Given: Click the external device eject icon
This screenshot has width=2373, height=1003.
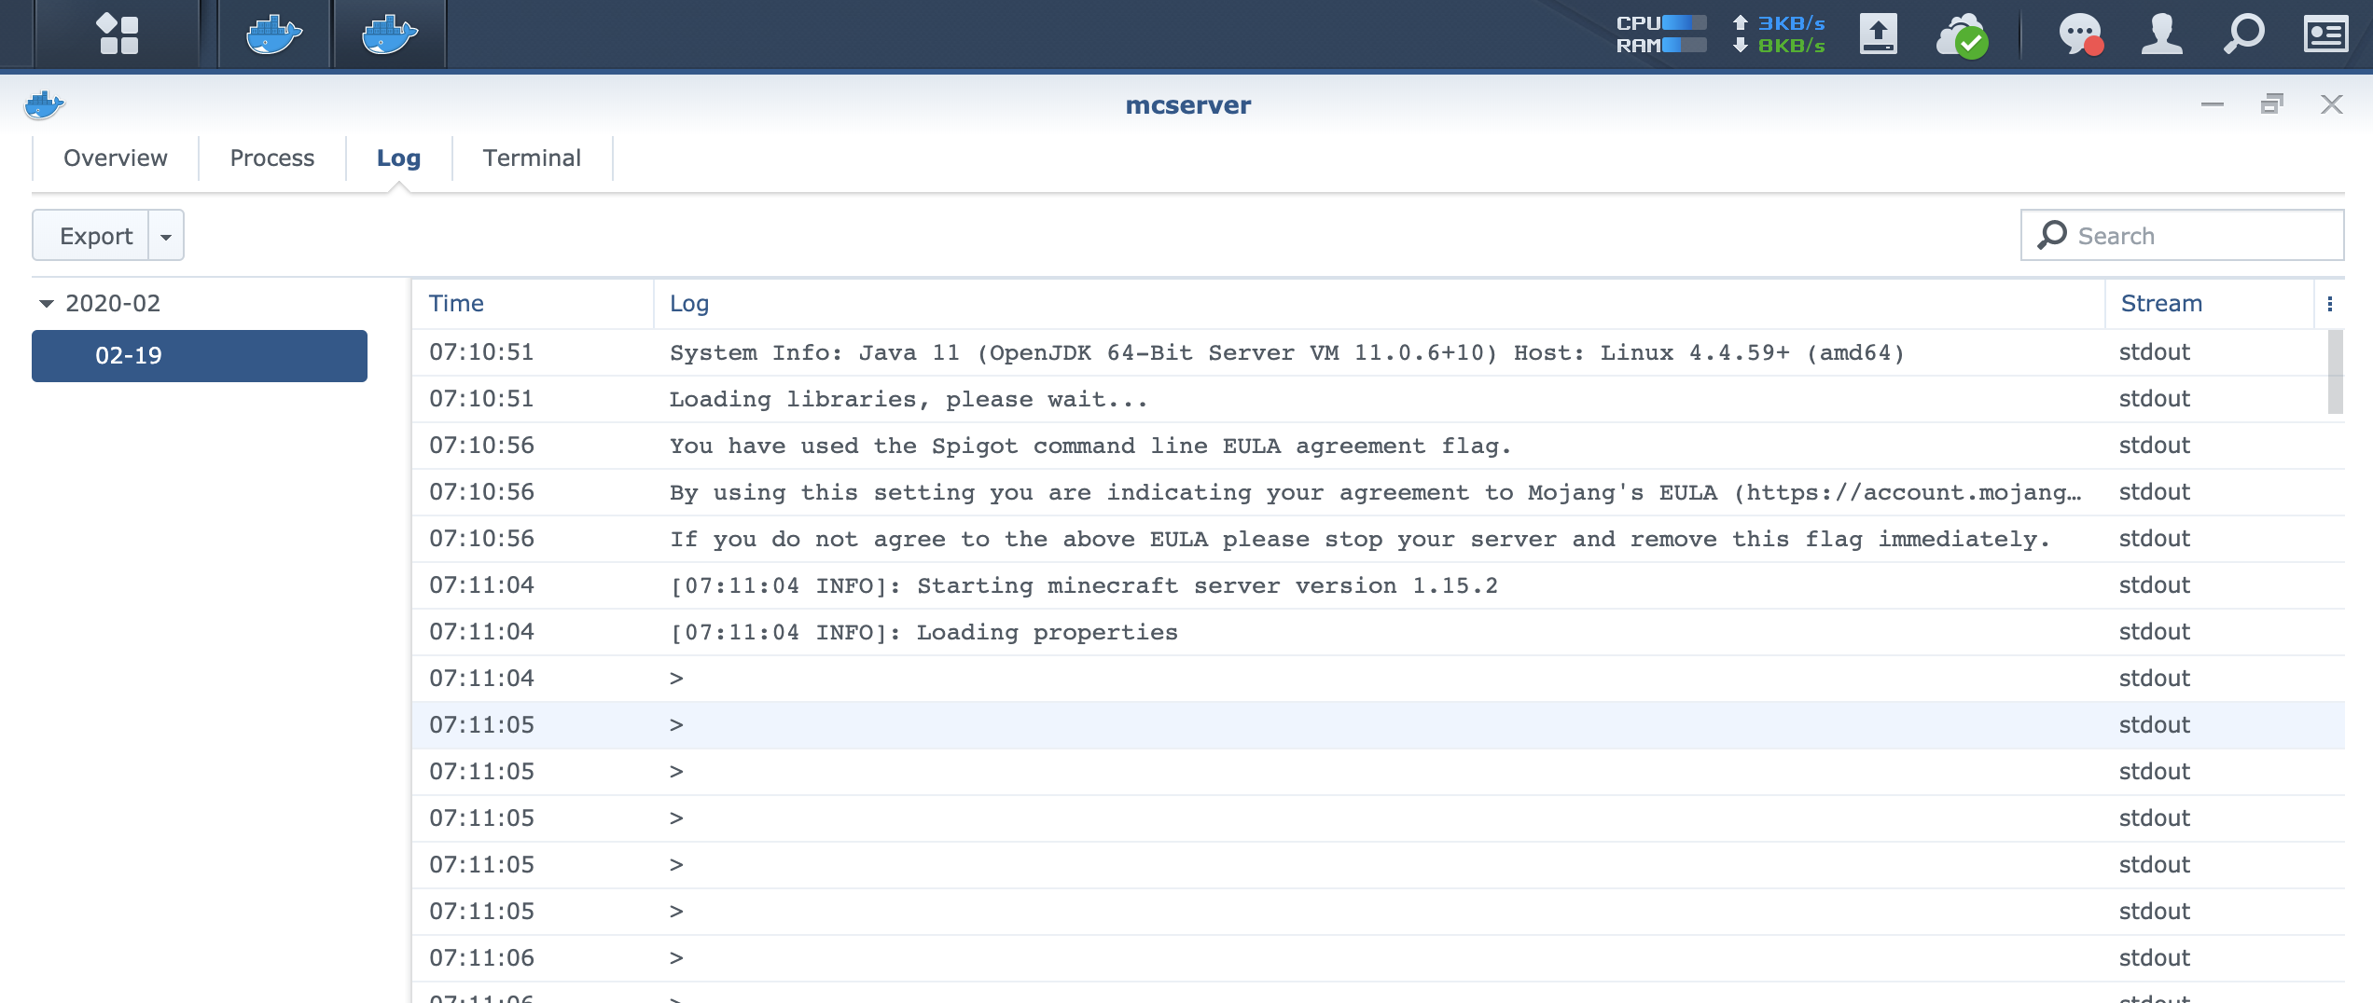Looking at the screenshot, I should tap(1880, 34).
